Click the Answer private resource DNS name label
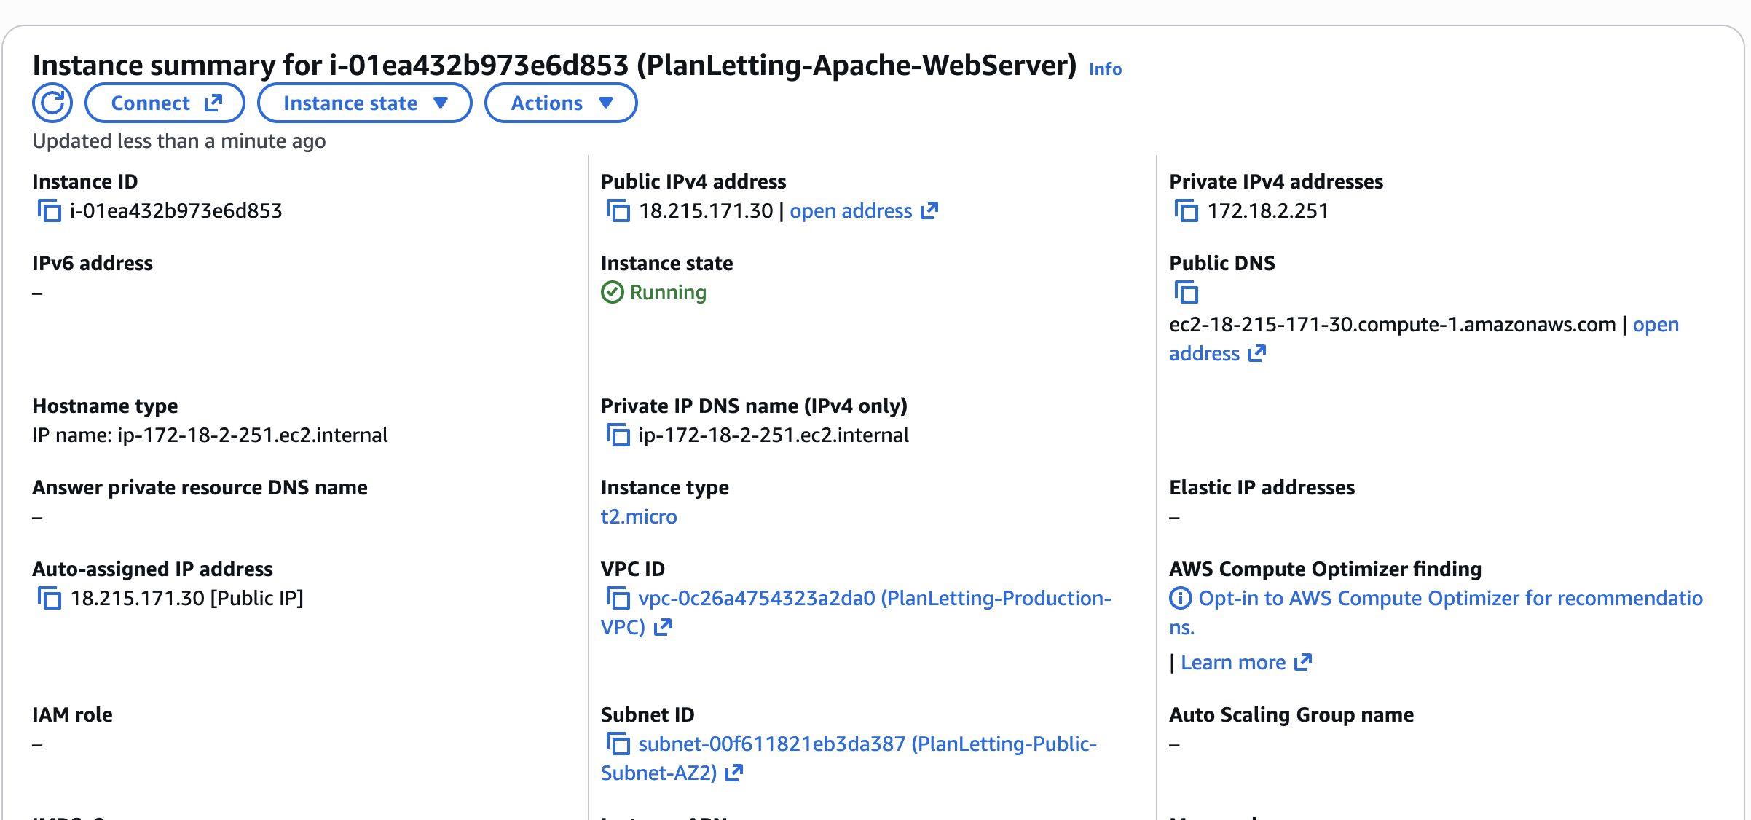 200,488
